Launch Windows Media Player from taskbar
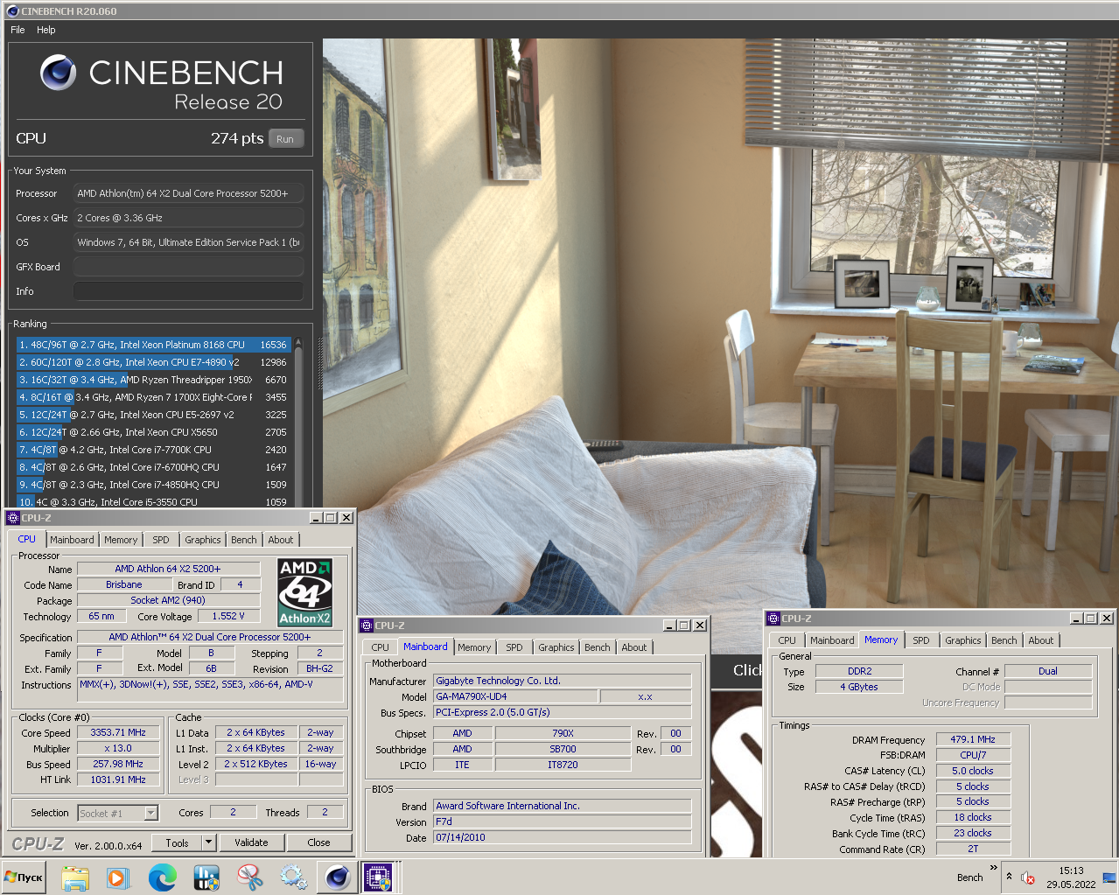This screenshot has height=895, width=1119. 117,878
